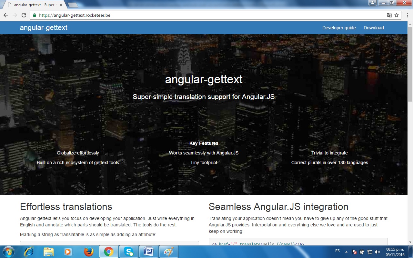413x258 pixels.
Task: Click the angular-gettext brand link
Action: click(x=44, y=28)
